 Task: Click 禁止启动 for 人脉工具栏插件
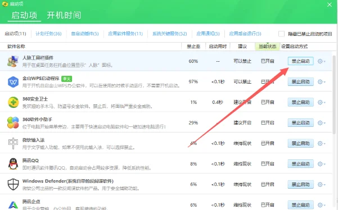point(300,61)
